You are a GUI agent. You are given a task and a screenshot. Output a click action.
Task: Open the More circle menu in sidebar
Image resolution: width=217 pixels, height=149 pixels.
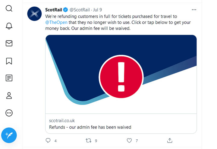pos(9,113)
